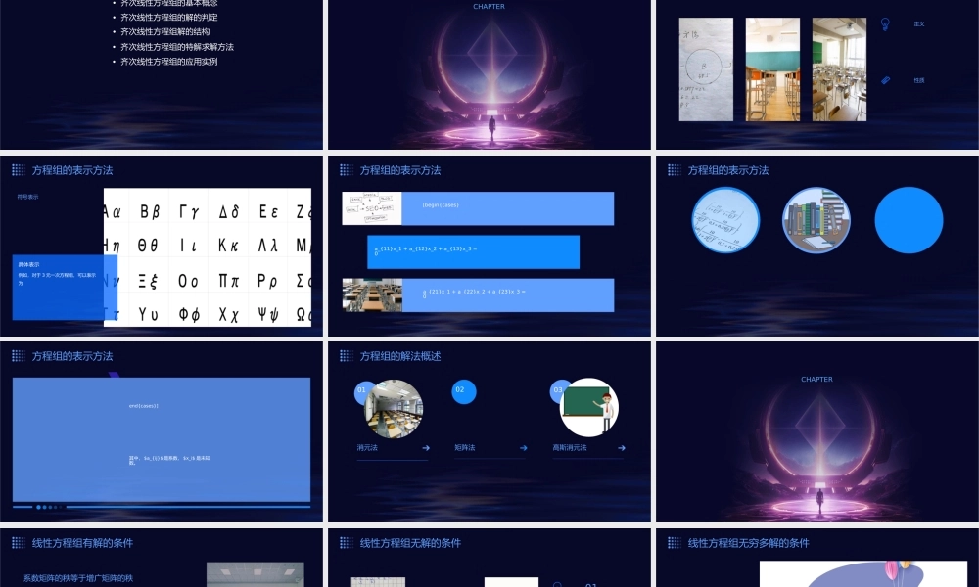
Task: Click the 线性方程组无解的条件 slide title
Action: click(410, 543)
